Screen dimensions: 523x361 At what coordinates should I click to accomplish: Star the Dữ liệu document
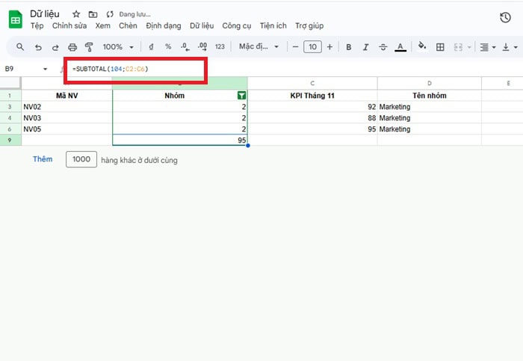pyautogui.click(x=75, y=14)
